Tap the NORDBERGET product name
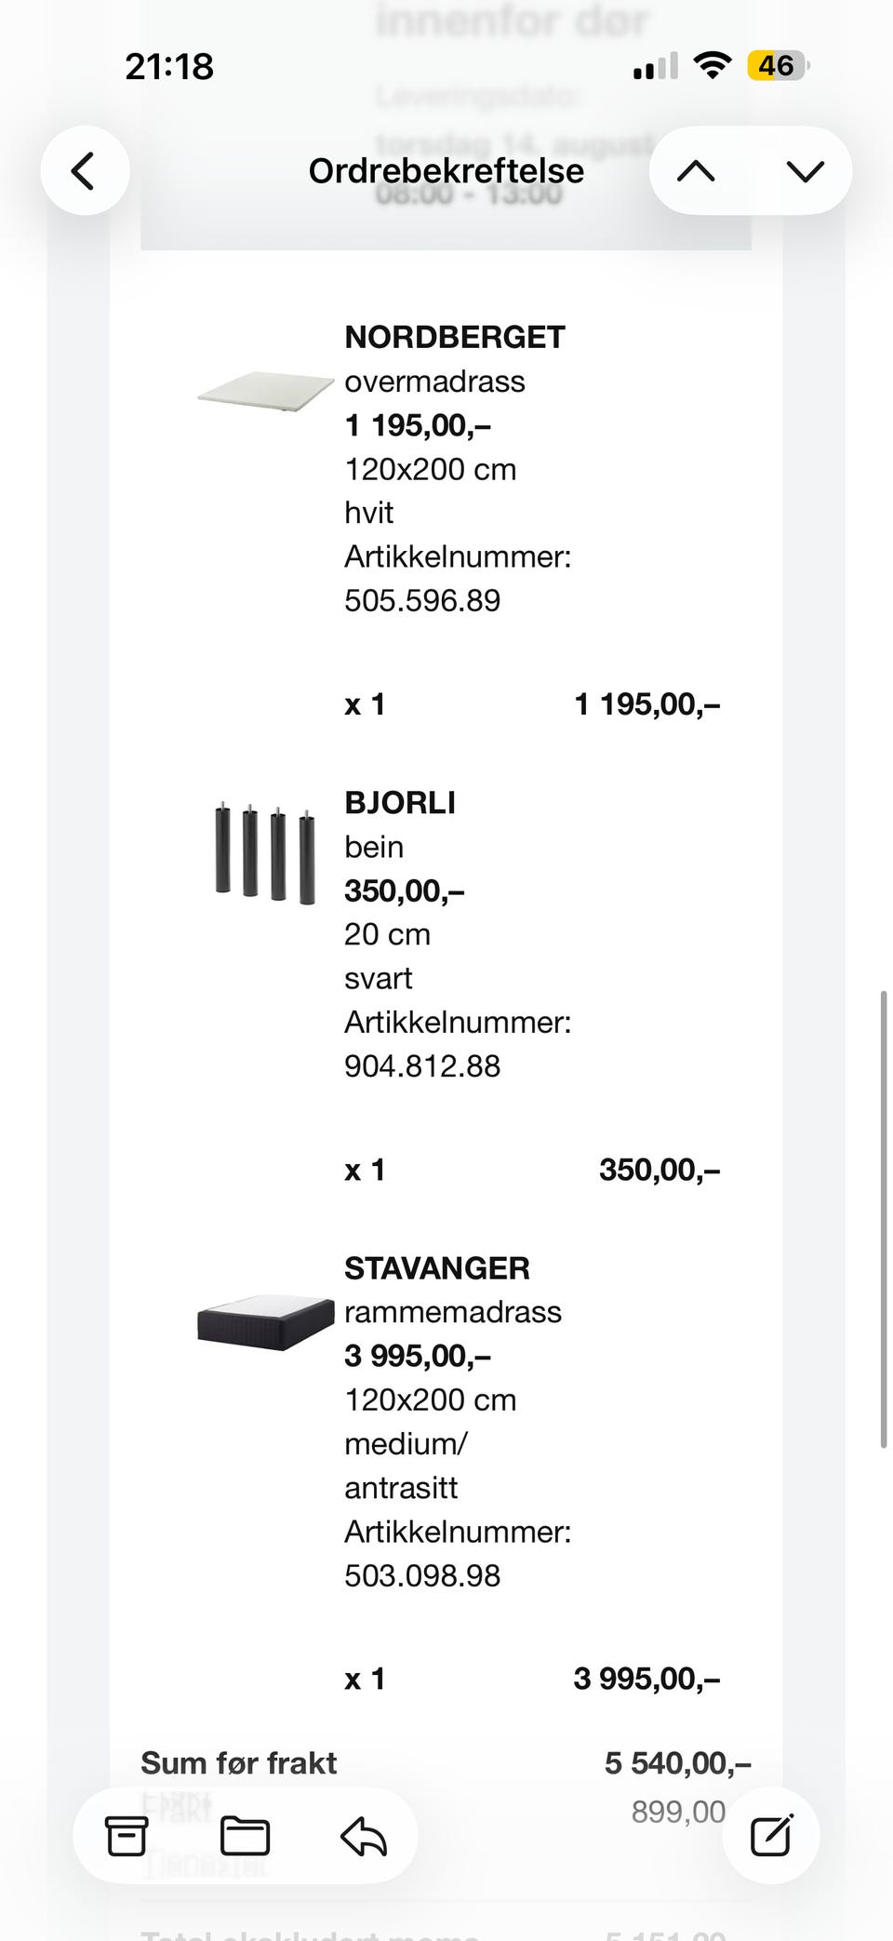Viewport: 893px width, 1941px height. click(x=455, y=337)
